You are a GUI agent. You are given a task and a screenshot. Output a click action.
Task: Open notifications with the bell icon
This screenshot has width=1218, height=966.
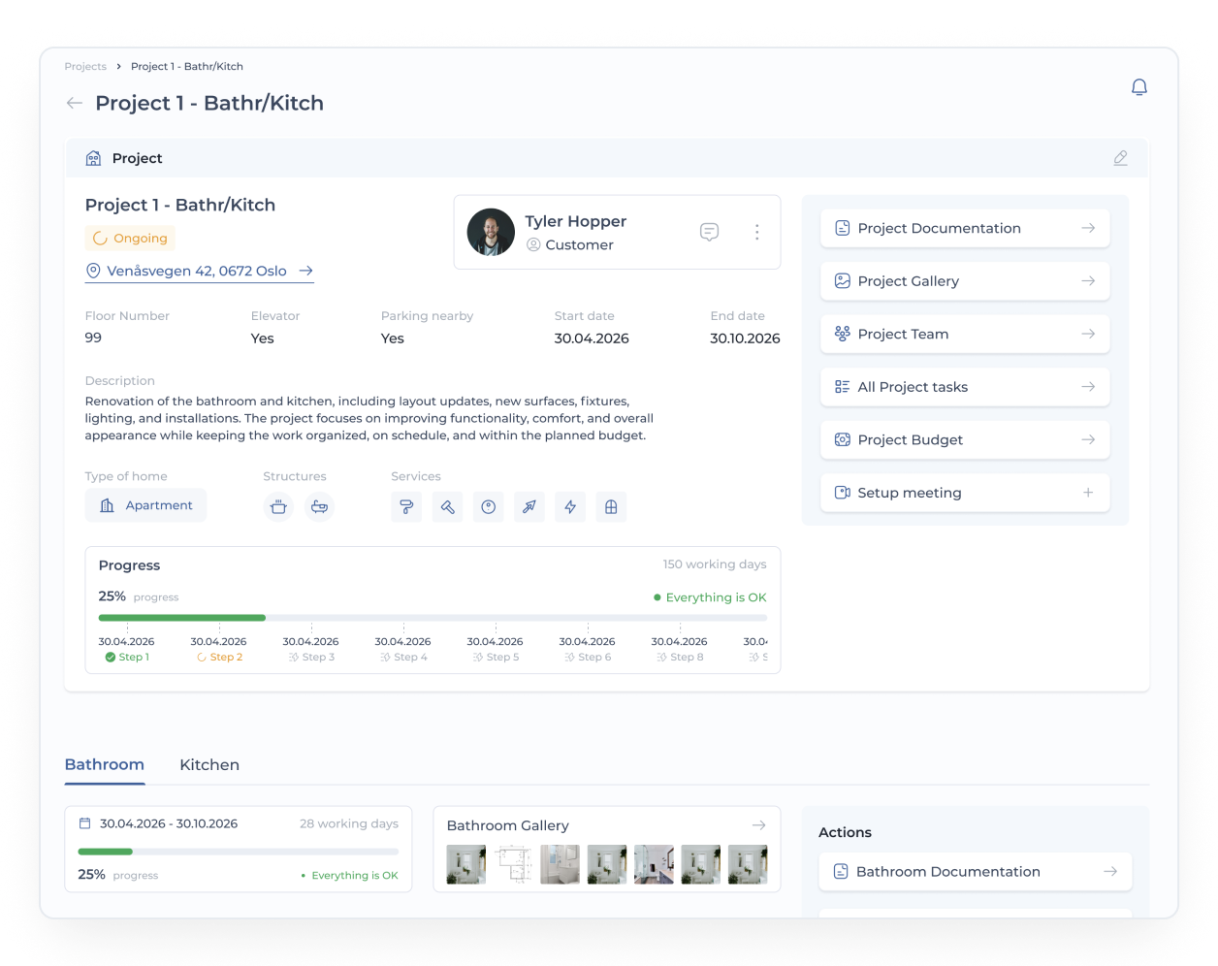(x=1139, y=87)
